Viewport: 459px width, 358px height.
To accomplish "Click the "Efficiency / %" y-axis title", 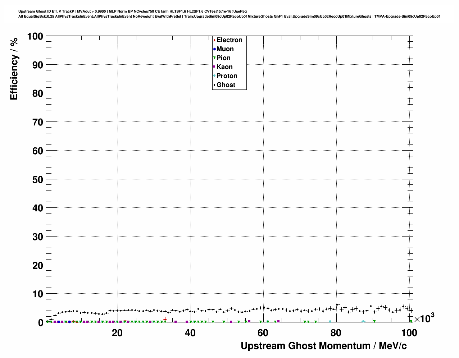I will [14, 69].
